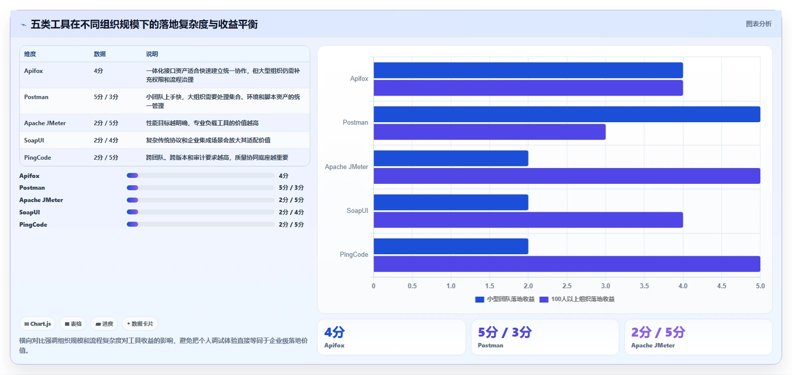The image size is (792, 375).
Task: Open the Apache JMeter 2分 / 5分 data card
Action: click(x=698, y=337)
